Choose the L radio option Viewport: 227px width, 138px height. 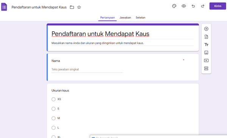[54, 128]
